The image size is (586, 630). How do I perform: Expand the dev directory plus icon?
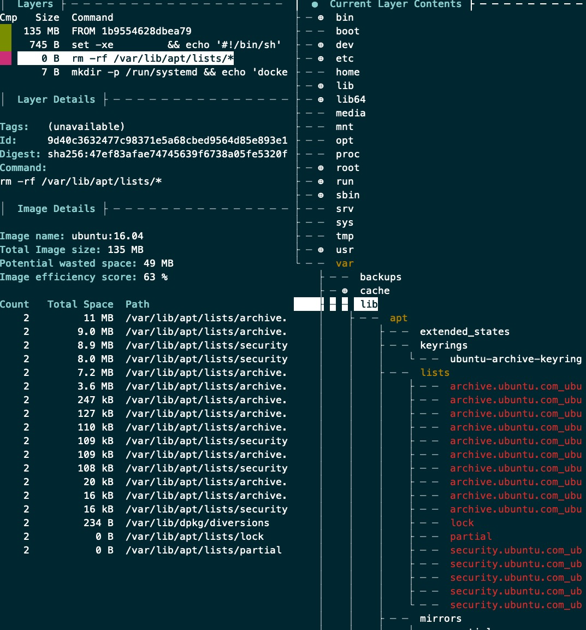coord(321,45)
